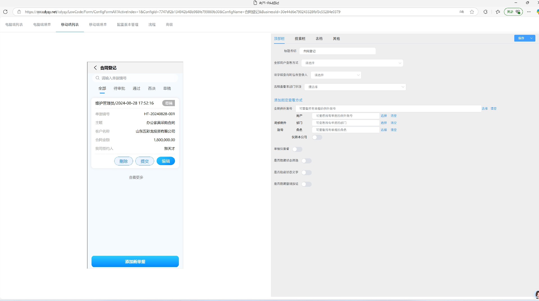The height and width of the screenshot is (301, 539).
Task: Click the 编辑 button on the contract card
Action: [x=166, y=161]
